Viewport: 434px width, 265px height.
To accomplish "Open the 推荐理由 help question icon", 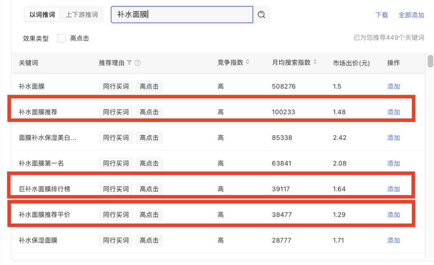I will (137, 63).
